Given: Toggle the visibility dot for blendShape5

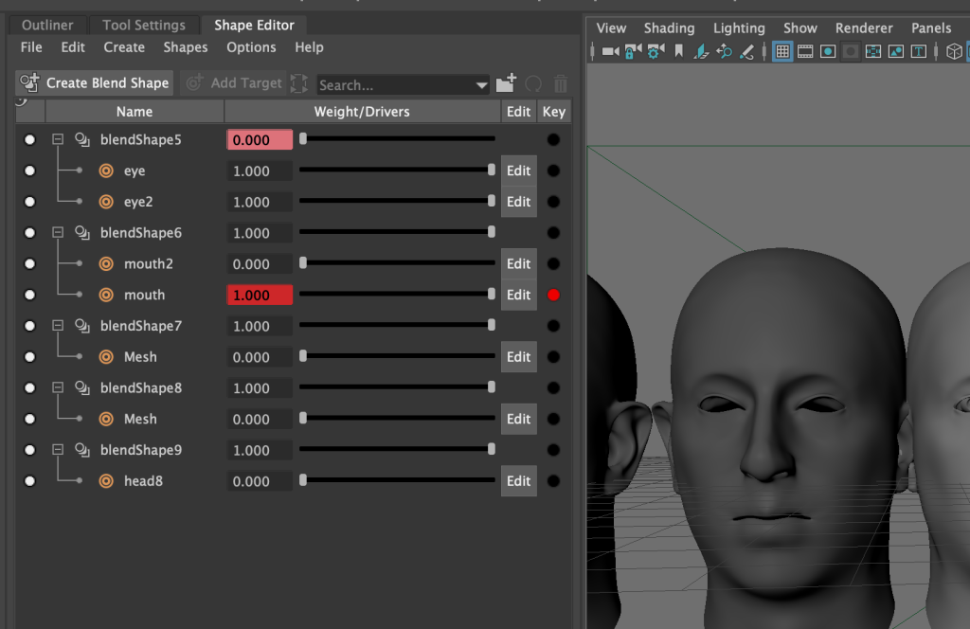Looking at the screenshot, I should tap(29, 140).
